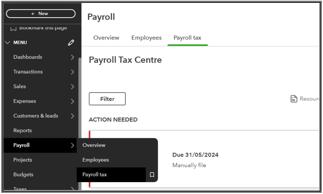
Task: Click the 'Due 31/05/2024' text
Action: pos(195,155)
